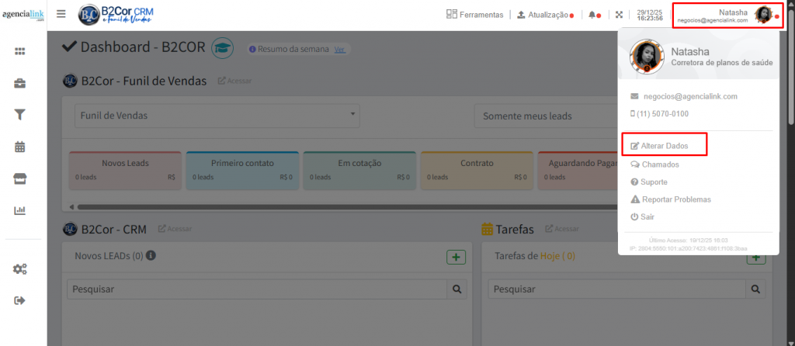Click the graduation cap tutorial icon
The image size is (795, 346).
pyautogui.click(x=222, y=48)
